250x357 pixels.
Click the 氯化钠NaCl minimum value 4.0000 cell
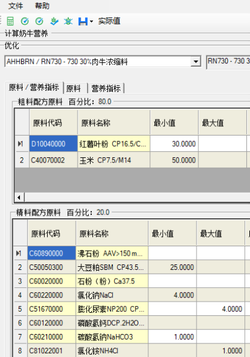point(172,295)
